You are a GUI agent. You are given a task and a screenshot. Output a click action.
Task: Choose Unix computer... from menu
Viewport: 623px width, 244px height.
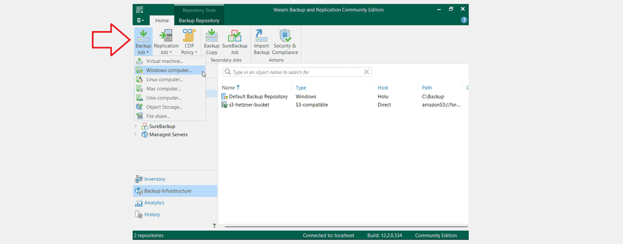pos(170,98)
